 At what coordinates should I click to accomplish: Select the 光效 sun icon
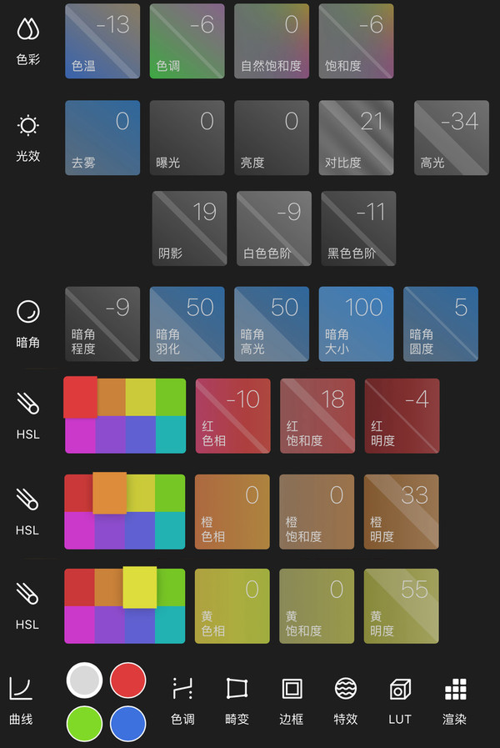(x=27, y=126)
